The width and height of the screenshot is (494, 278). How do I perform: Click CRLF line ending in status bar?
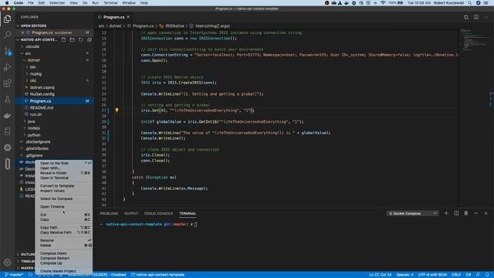(456, 275)
